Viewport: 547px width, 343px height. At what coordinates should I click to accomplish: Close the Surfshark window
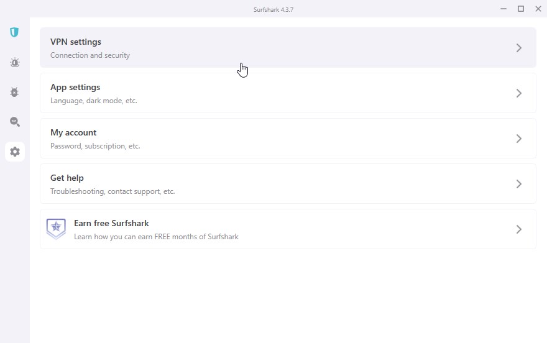coord(538,9)
